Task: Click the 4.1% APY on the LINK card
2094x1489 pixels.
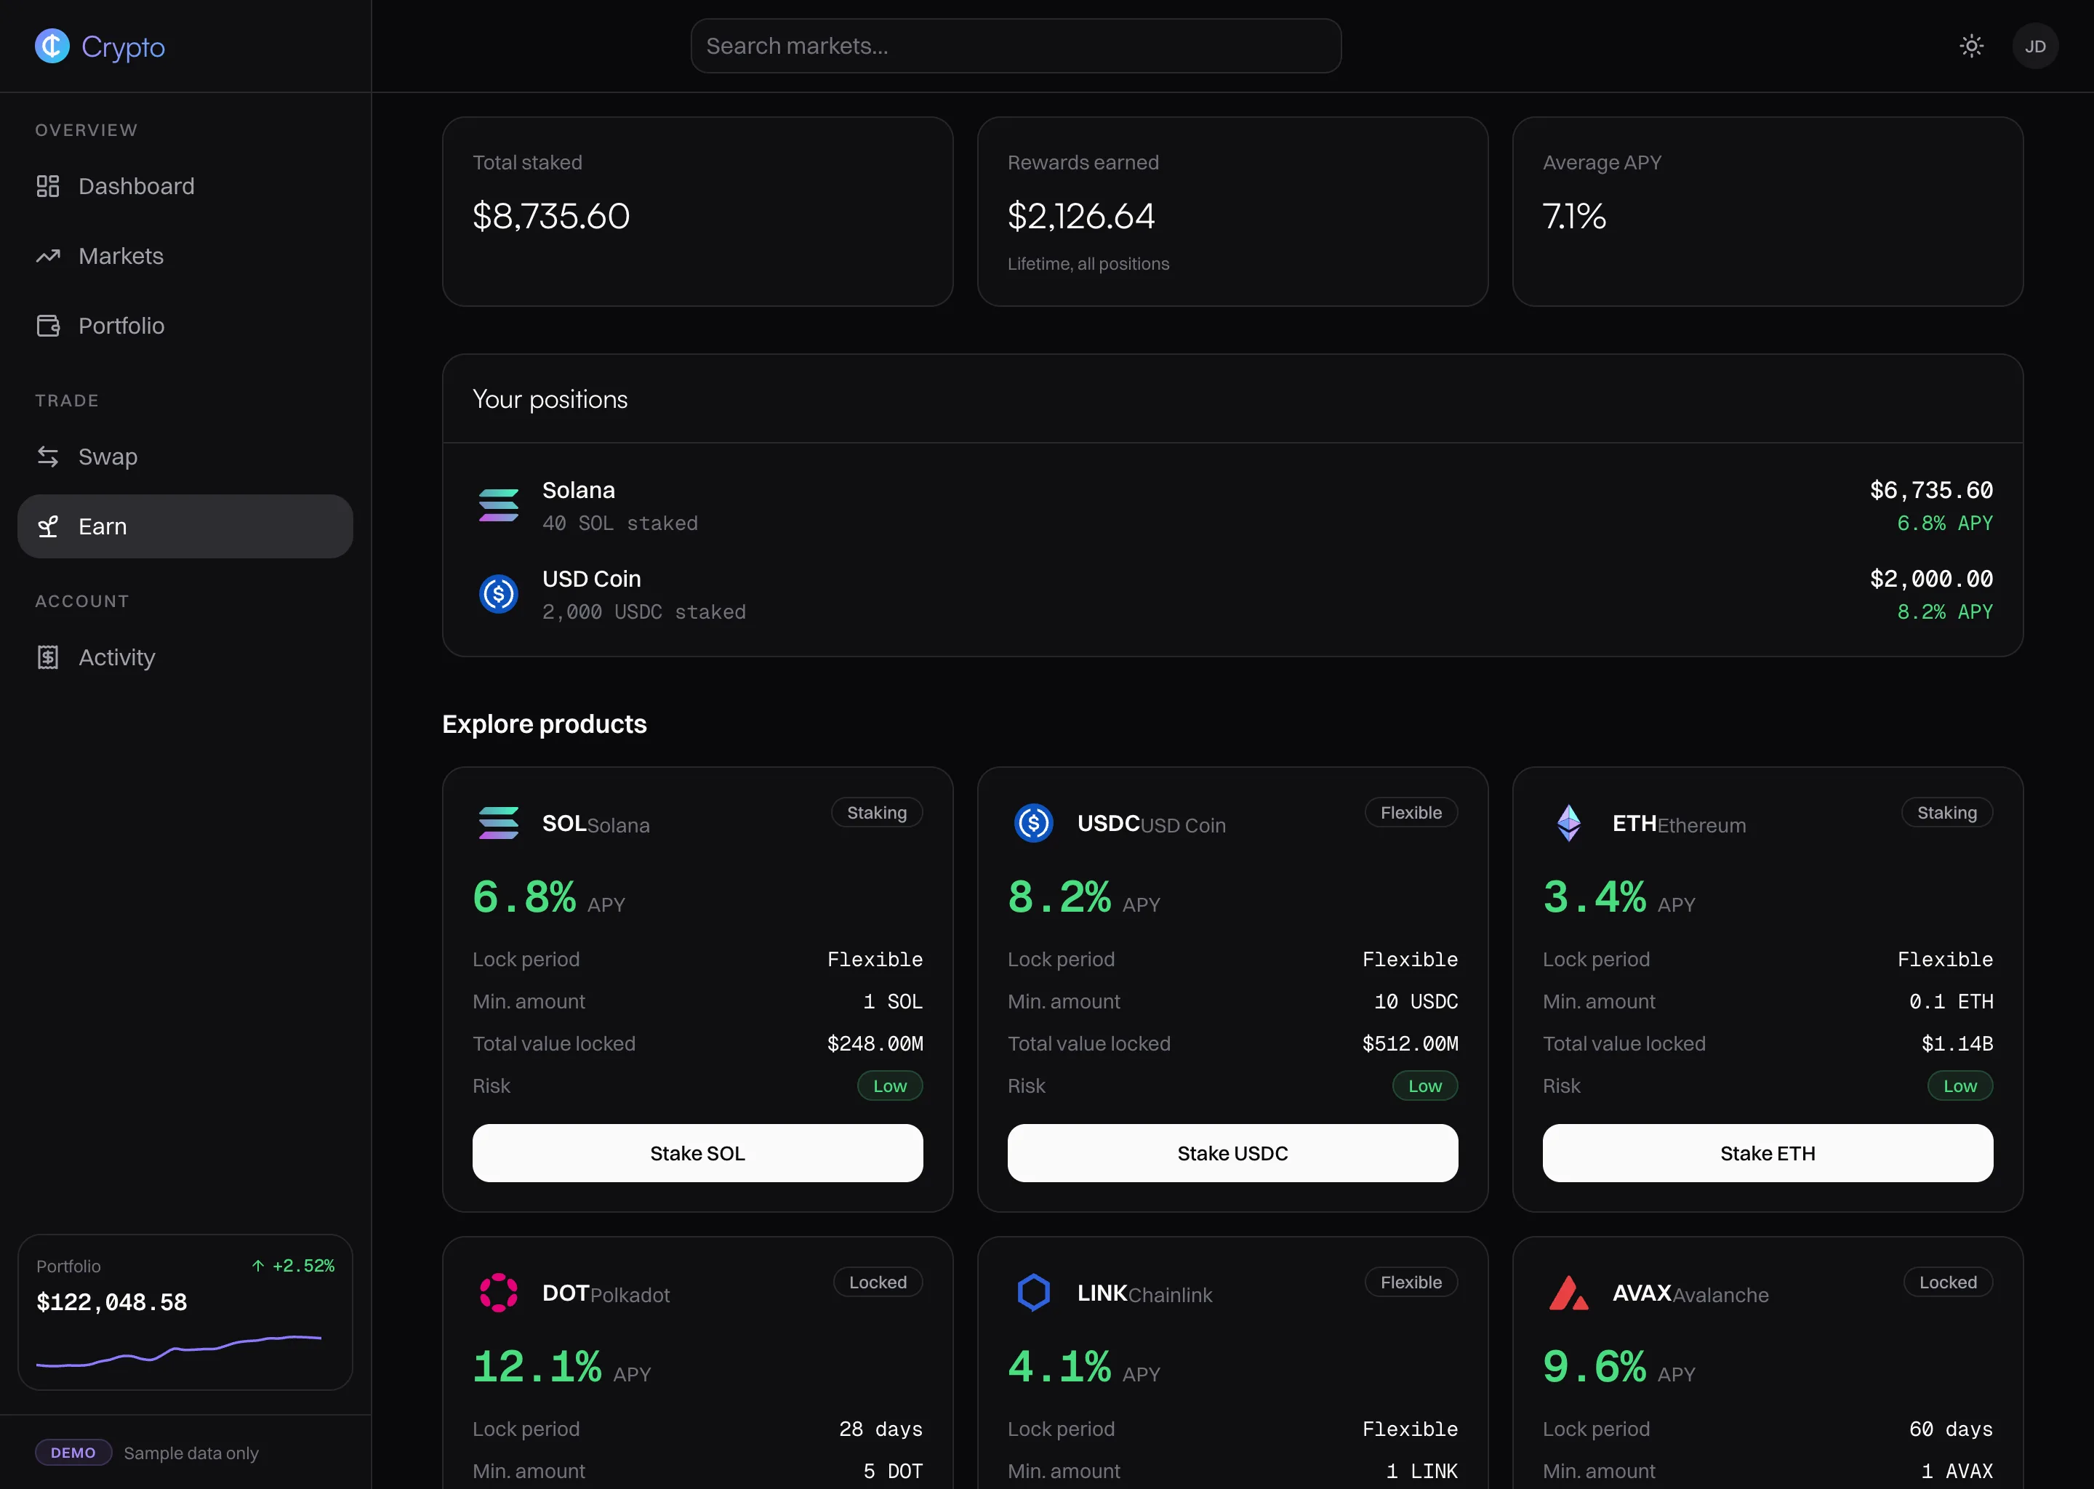Action: (1060, 1366)
